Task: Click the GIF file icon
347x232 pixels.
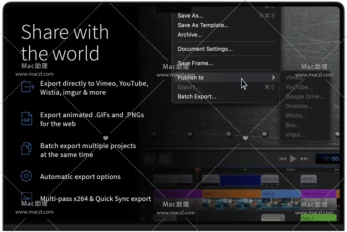Action: pyautogui.click(x=27, y=119)
